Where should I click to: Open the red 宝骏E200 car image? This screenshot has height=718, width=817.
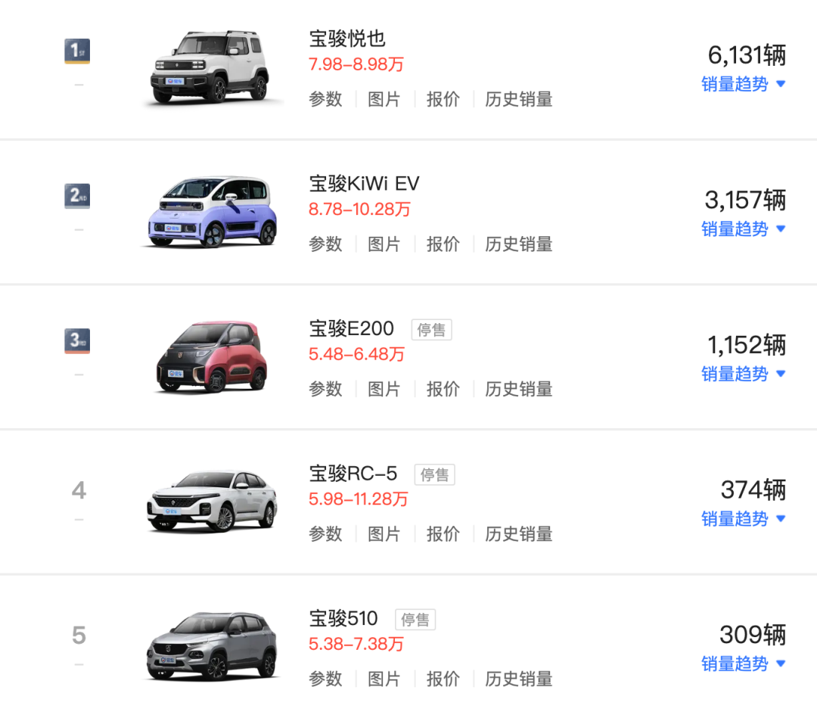(211, 356)
